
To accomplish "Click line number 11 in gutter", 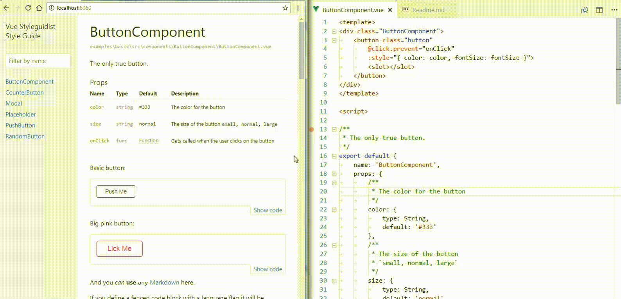I will click(323, 112).
